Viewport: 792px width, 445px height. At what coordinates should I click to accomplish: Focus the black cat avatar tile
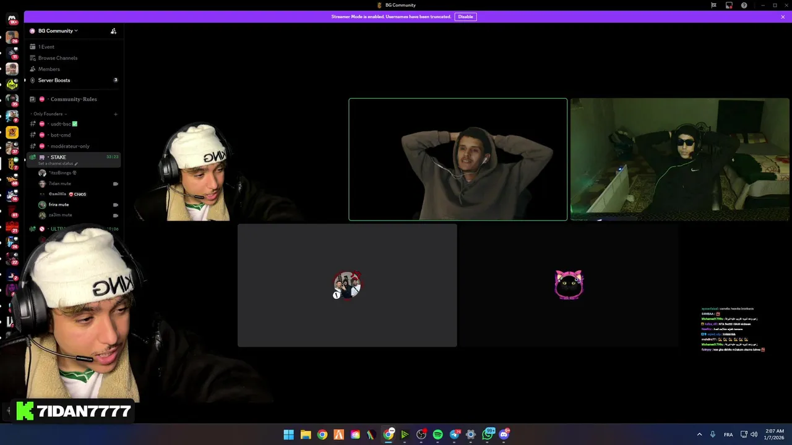click(x=569, y=285)
